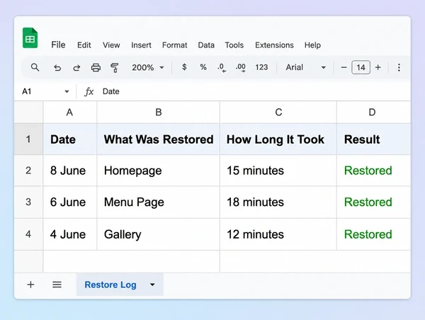Format as currency with dollar icon
This screenshot has height=320, width=425.
pos(184,67)
